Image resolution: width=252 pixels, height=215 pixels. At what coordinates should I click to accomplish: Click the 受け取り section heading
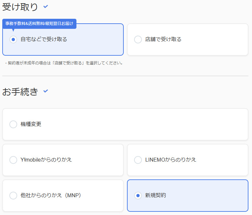coord(20,7)
